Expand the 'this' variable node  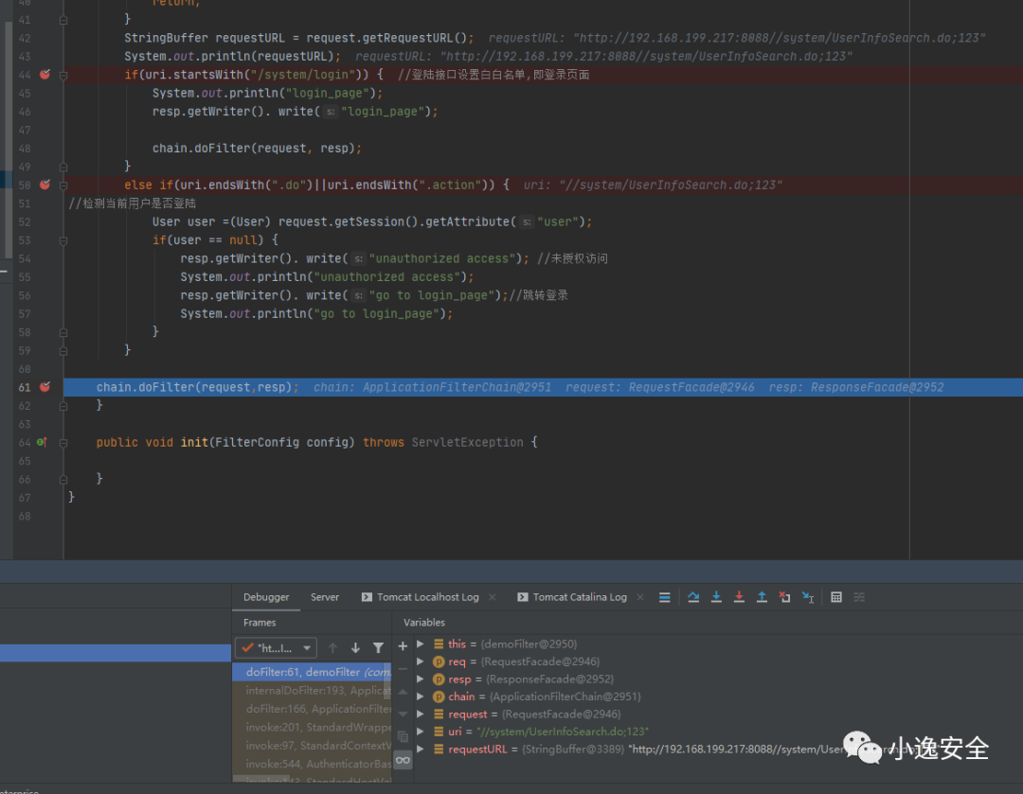(421, 644)
